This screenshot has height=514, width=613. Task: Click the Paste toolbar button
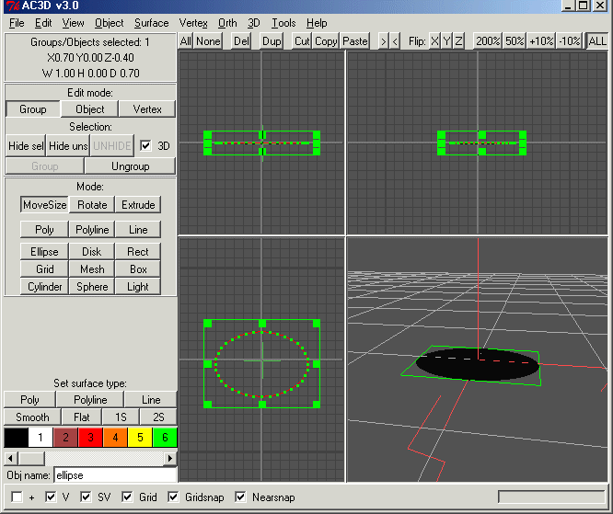(x=354, y=41)
